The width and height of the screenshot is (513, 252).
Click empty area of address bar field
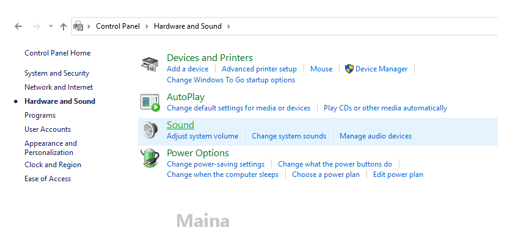pyautogui.click(x=363, y=26)
